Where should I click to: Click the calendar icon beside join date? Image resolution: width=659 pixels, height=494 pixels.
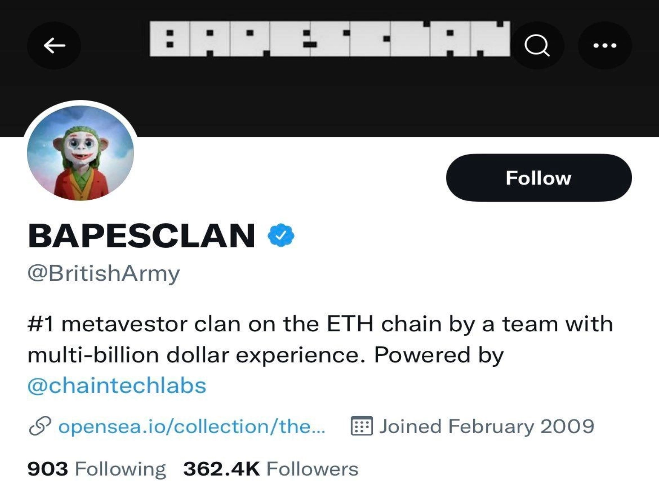click(x=362, y=426)
